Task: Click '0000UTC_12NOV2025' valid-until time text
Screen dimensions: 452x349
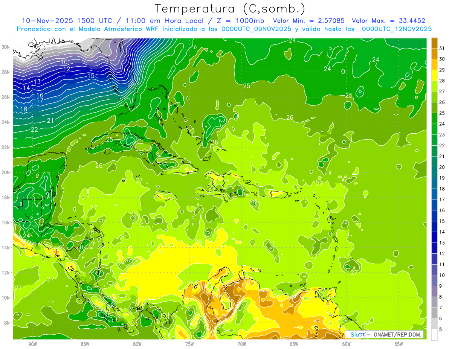Action: click(x=397, y=29)
